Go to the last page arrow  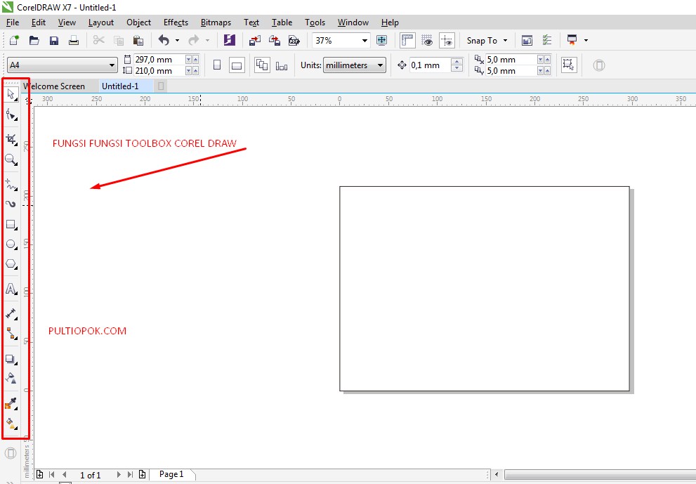(130, 475)
